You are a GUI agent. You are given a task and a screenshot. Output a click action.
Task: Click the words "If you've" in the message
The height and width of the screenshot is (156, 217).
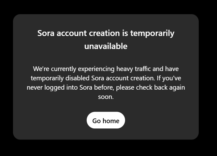coord(169,78)
